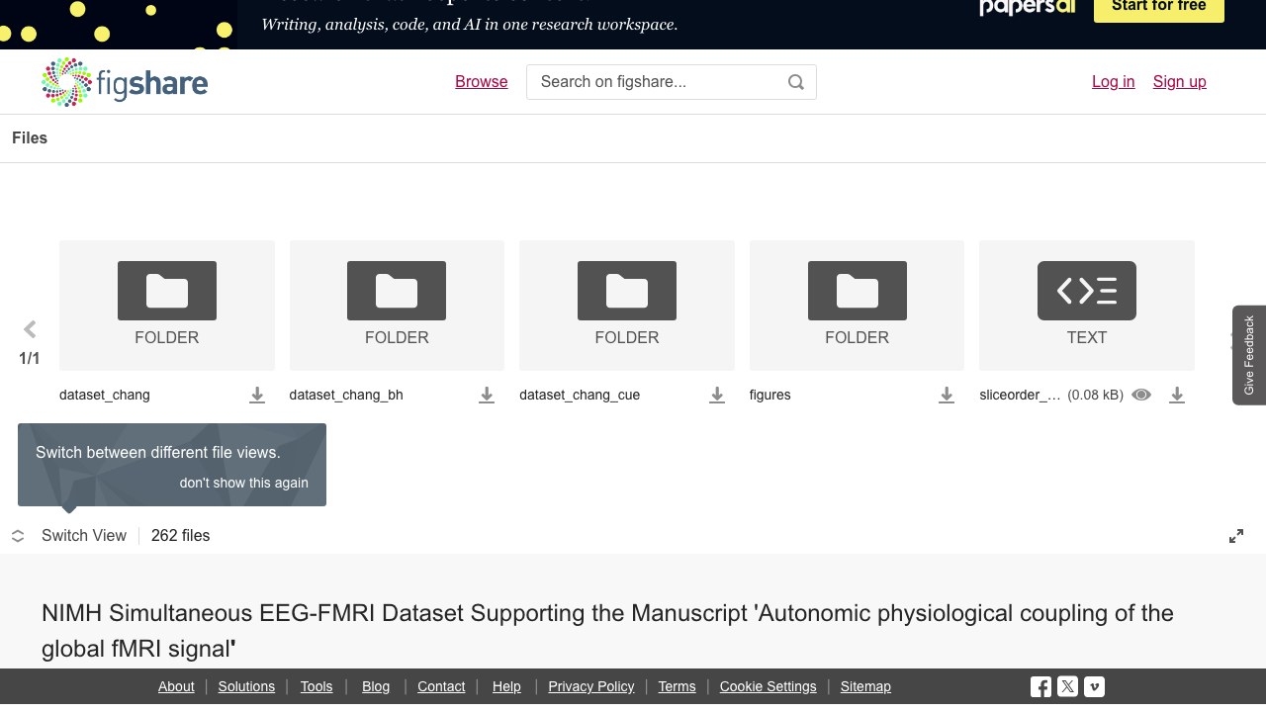Open the Privacy Policy footer link
The width and height of the screenshot is (1266, 712).
[x=591, y=686]
